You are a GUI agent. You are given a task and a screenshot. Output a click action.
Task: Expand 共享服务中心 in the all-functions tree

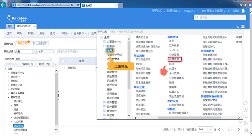(104, 42)
